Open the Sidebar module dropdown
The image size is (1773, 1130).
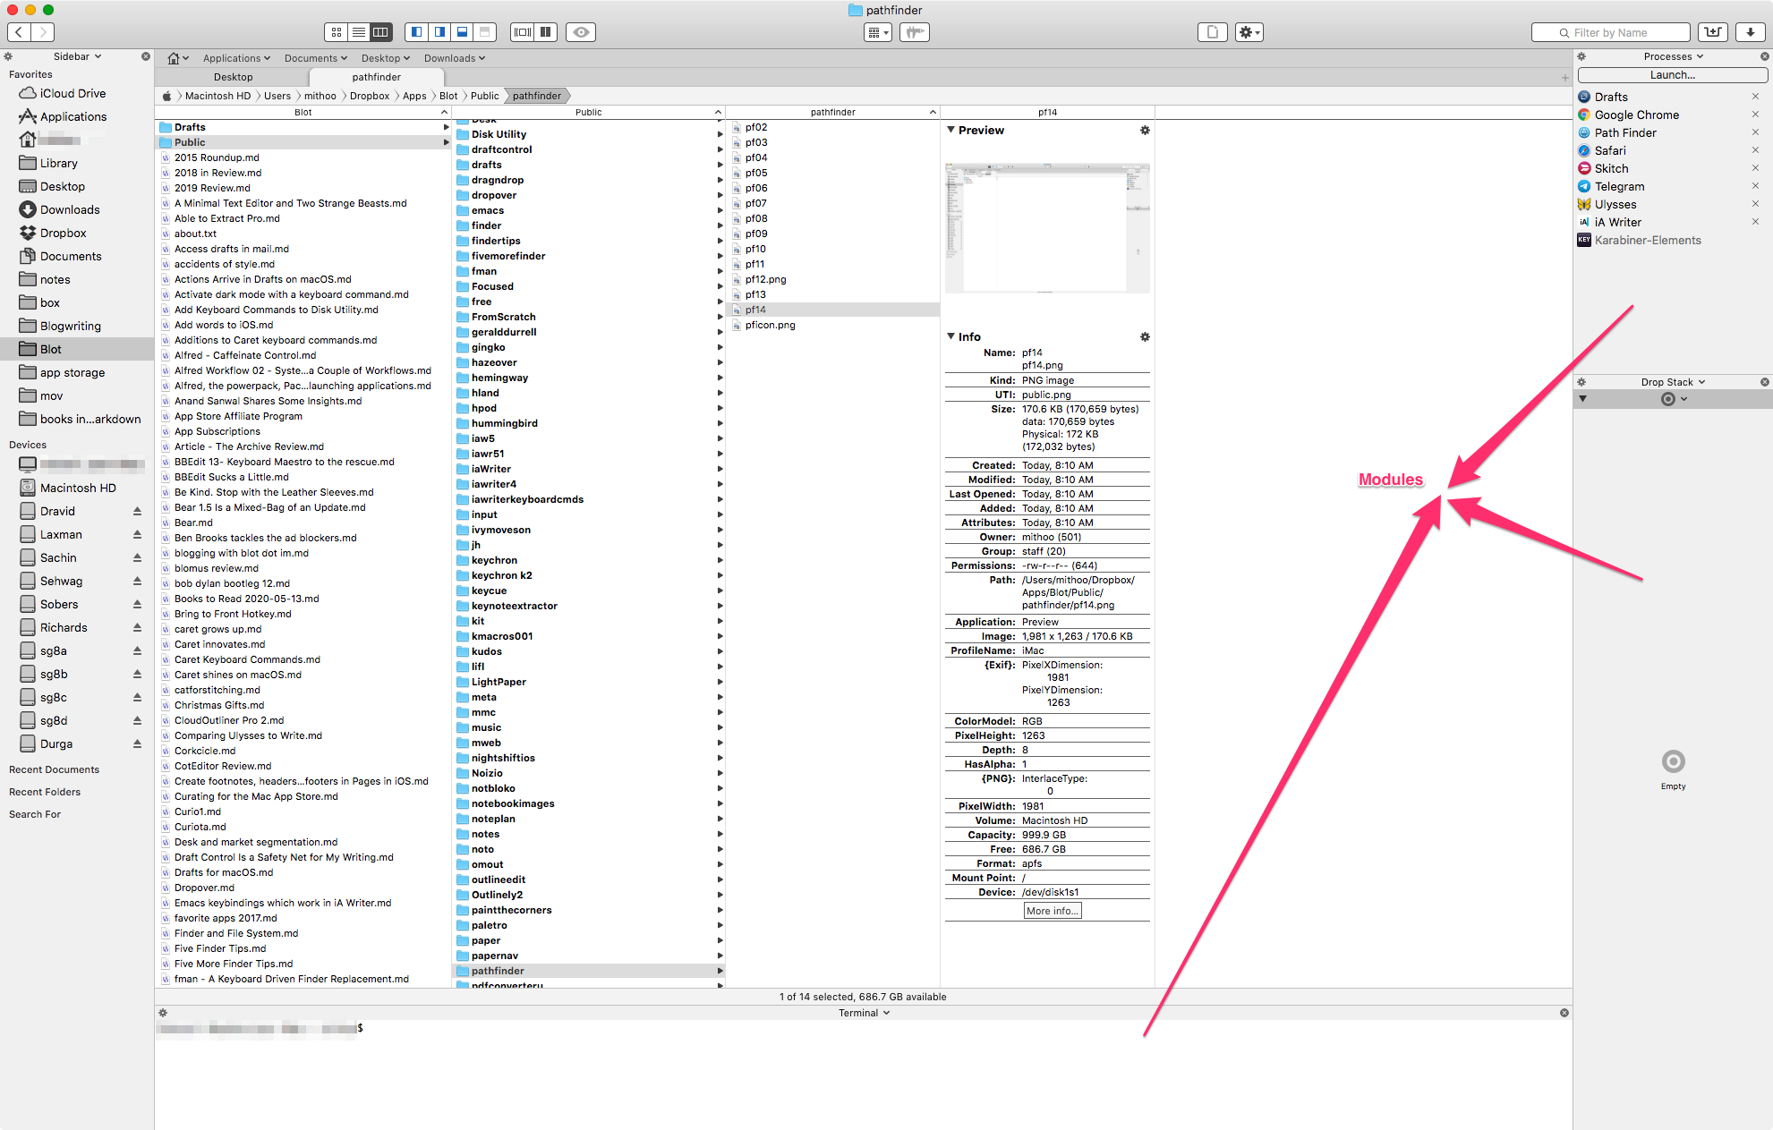coord(77,56)
